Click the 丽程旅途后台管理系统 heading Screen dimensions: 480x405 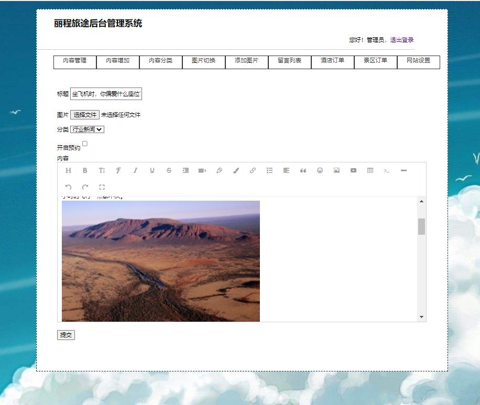[x=98, y=23]
